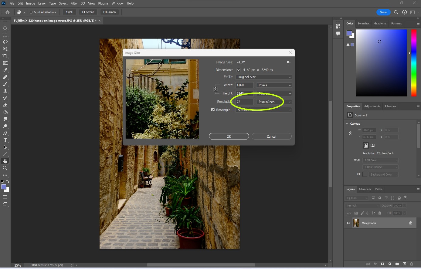Uncheck the Resample checkbox
This screenshot has height=269, width=421.
(x=213, y=110)
